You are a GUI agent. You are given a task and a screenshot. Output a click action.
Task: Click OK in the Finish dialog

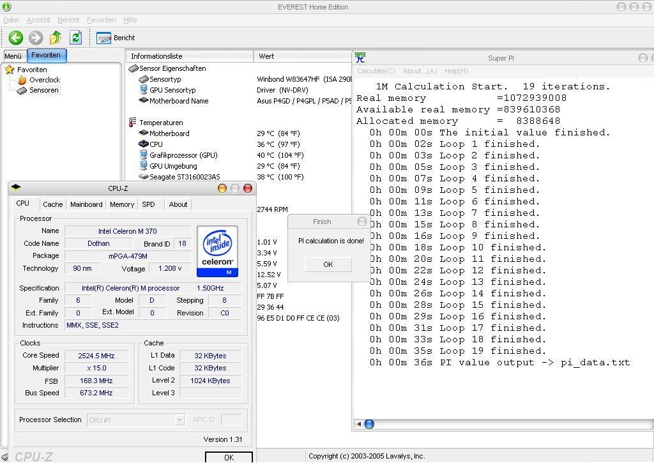pos(328,264)
